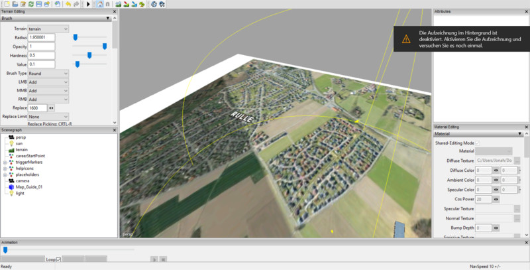Browse for a Normal Texture file

pyautogui.click(x=517, y=218)
